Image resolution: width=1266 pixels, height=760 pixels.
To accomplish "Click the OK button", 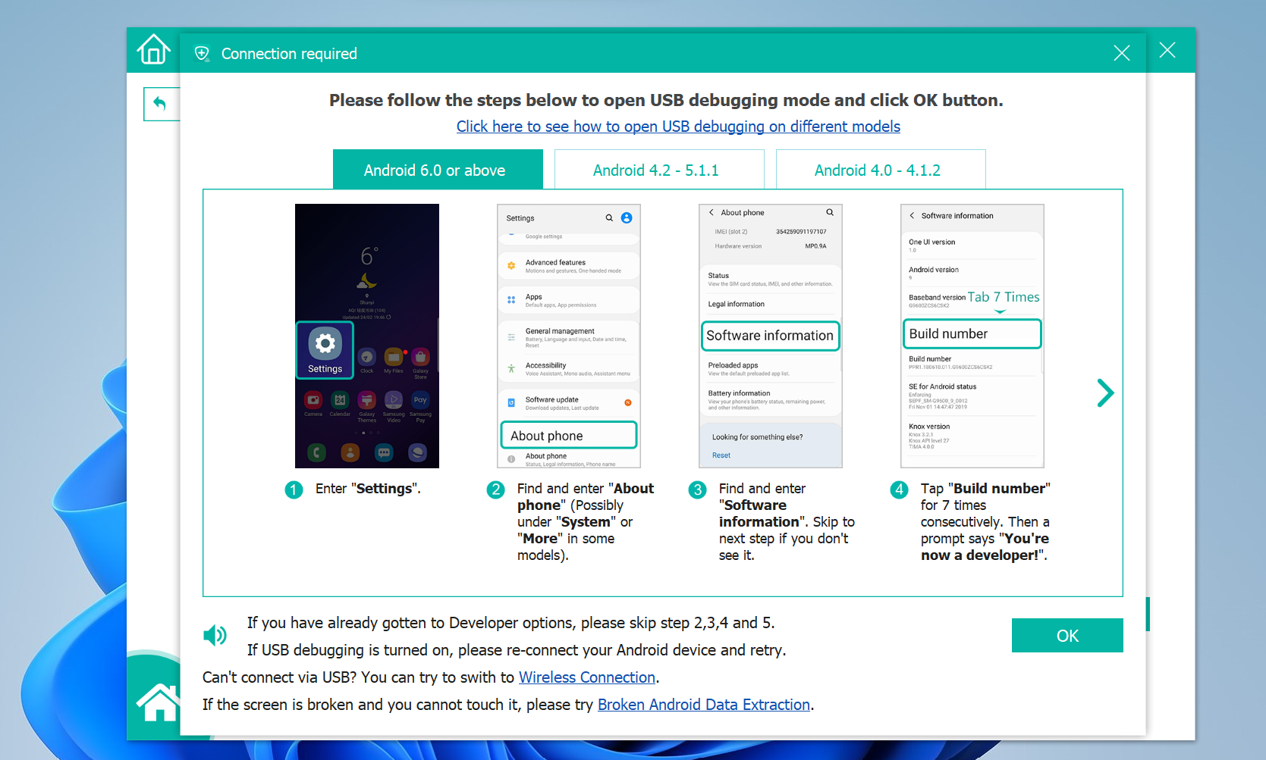I will (x=1067, y=636).
